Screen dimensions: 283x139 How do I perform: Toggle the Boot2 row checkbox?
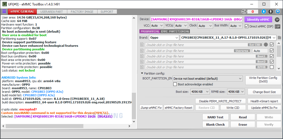point(272,61)
